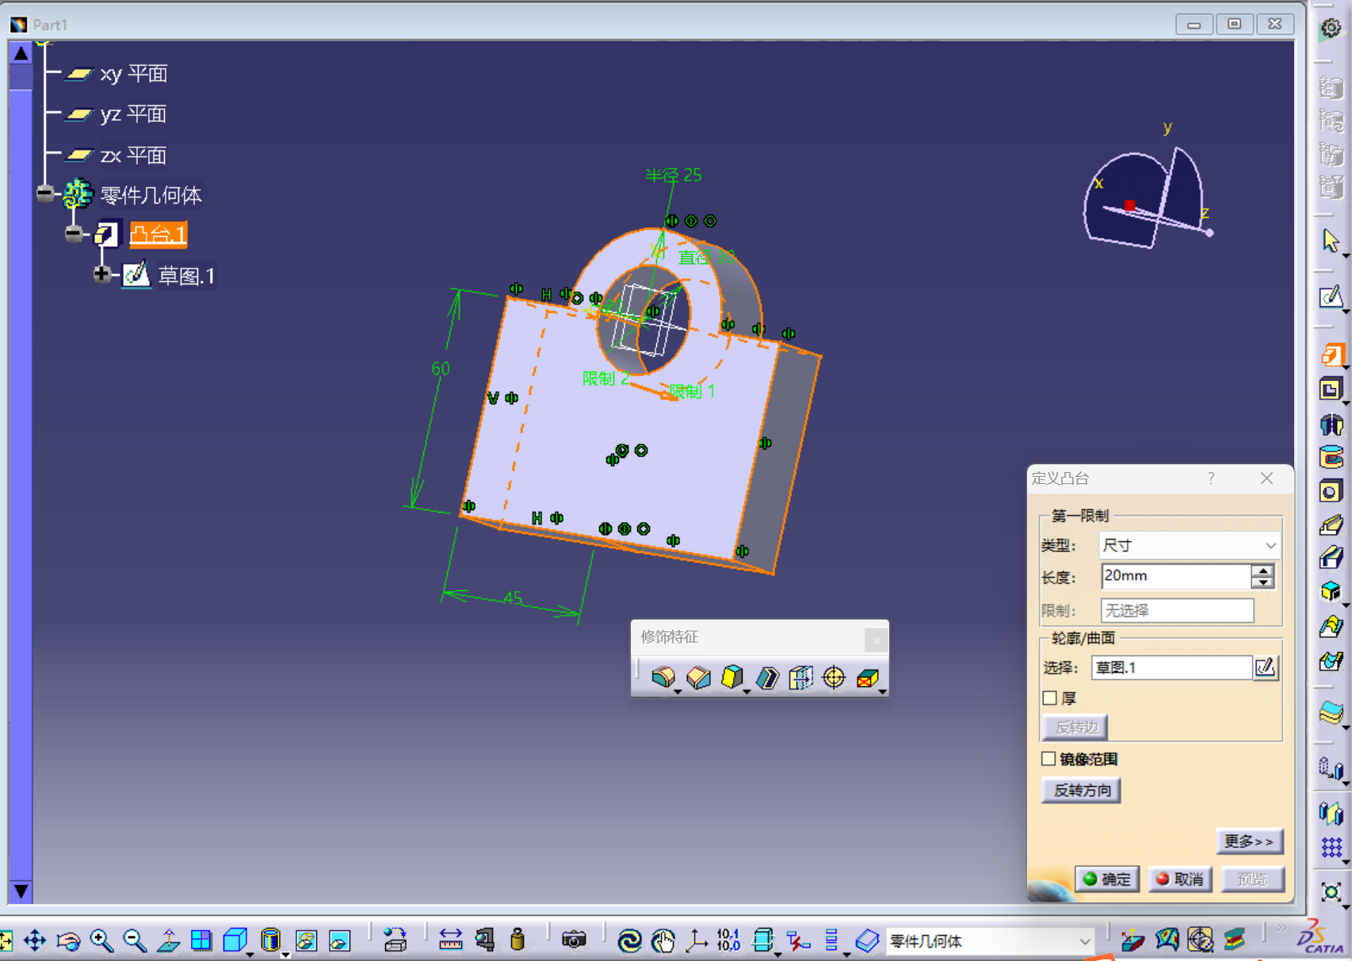The width and height of the screenshot is (1352, 961).
Task: Choose the Shaft revolve tool icon
Action: (1331, 425)
